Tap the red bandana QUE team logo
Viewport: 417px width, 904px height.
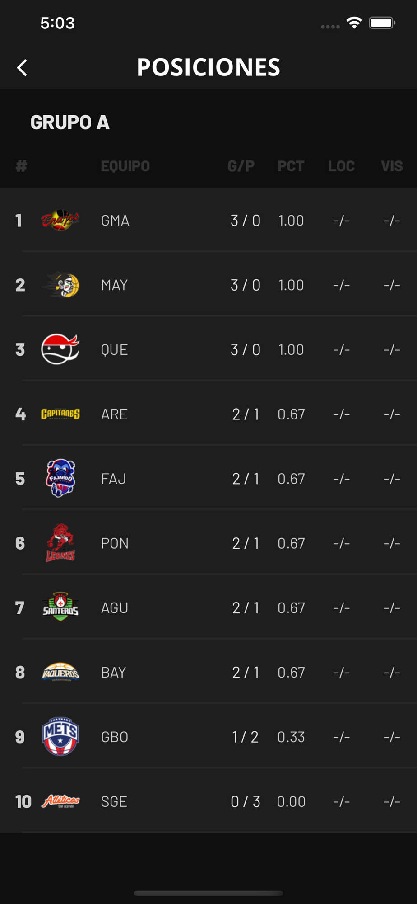pyautogui.click(x=60, y=349)
